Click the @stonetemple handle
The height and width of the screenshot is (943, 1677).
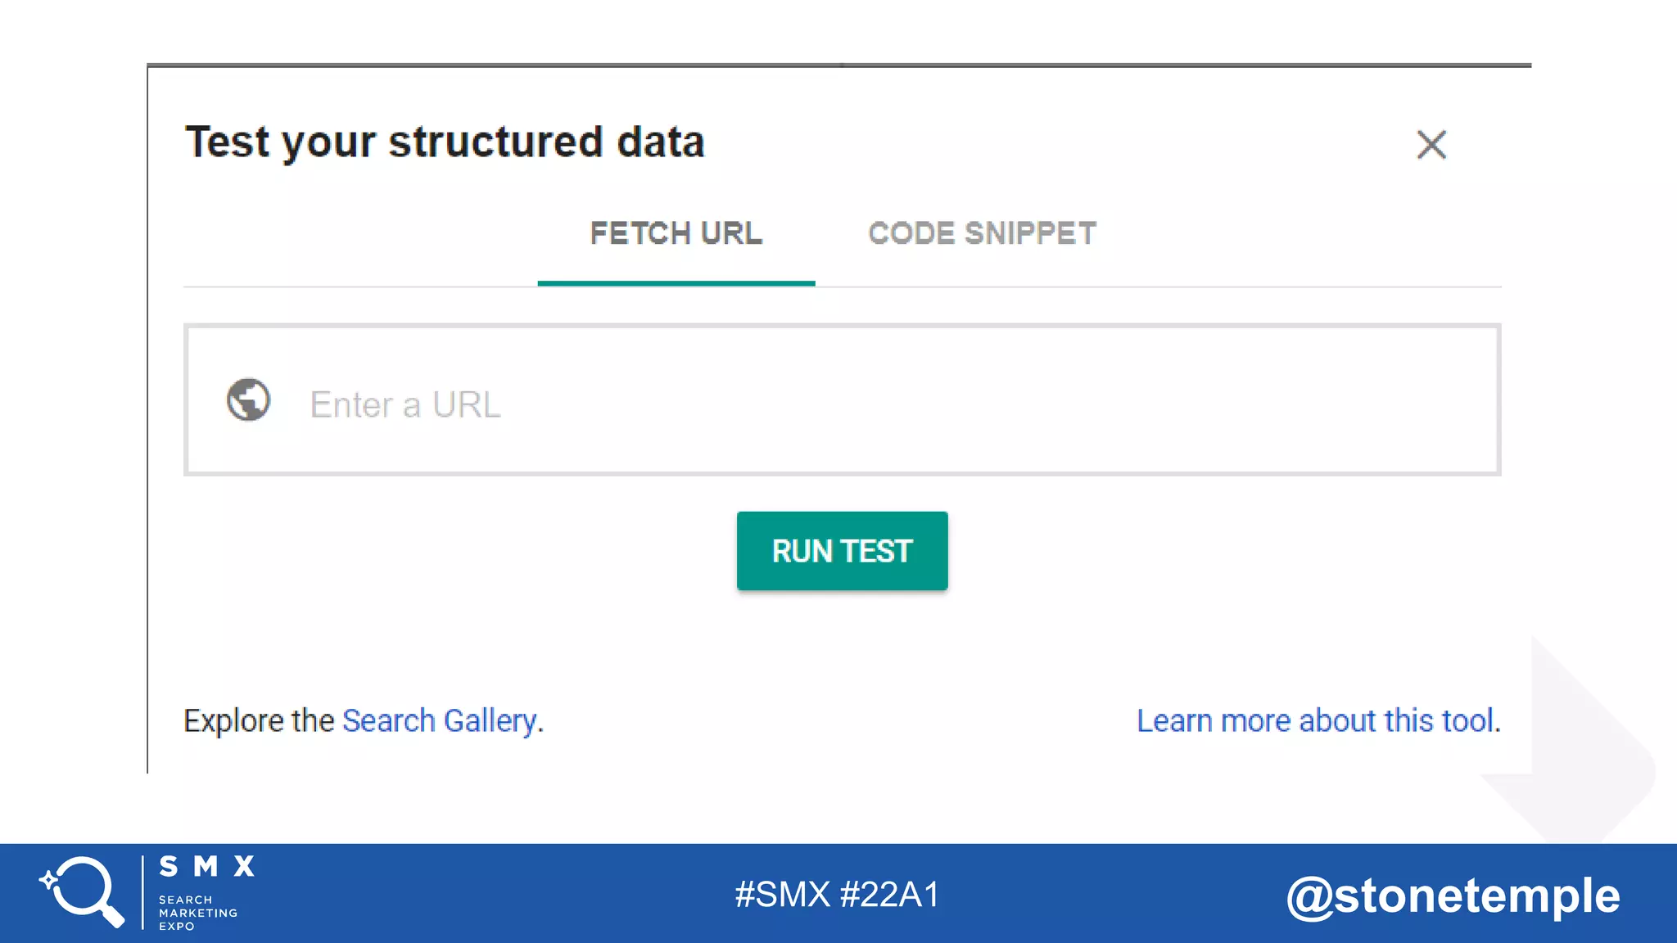(x=1453, y=896)
